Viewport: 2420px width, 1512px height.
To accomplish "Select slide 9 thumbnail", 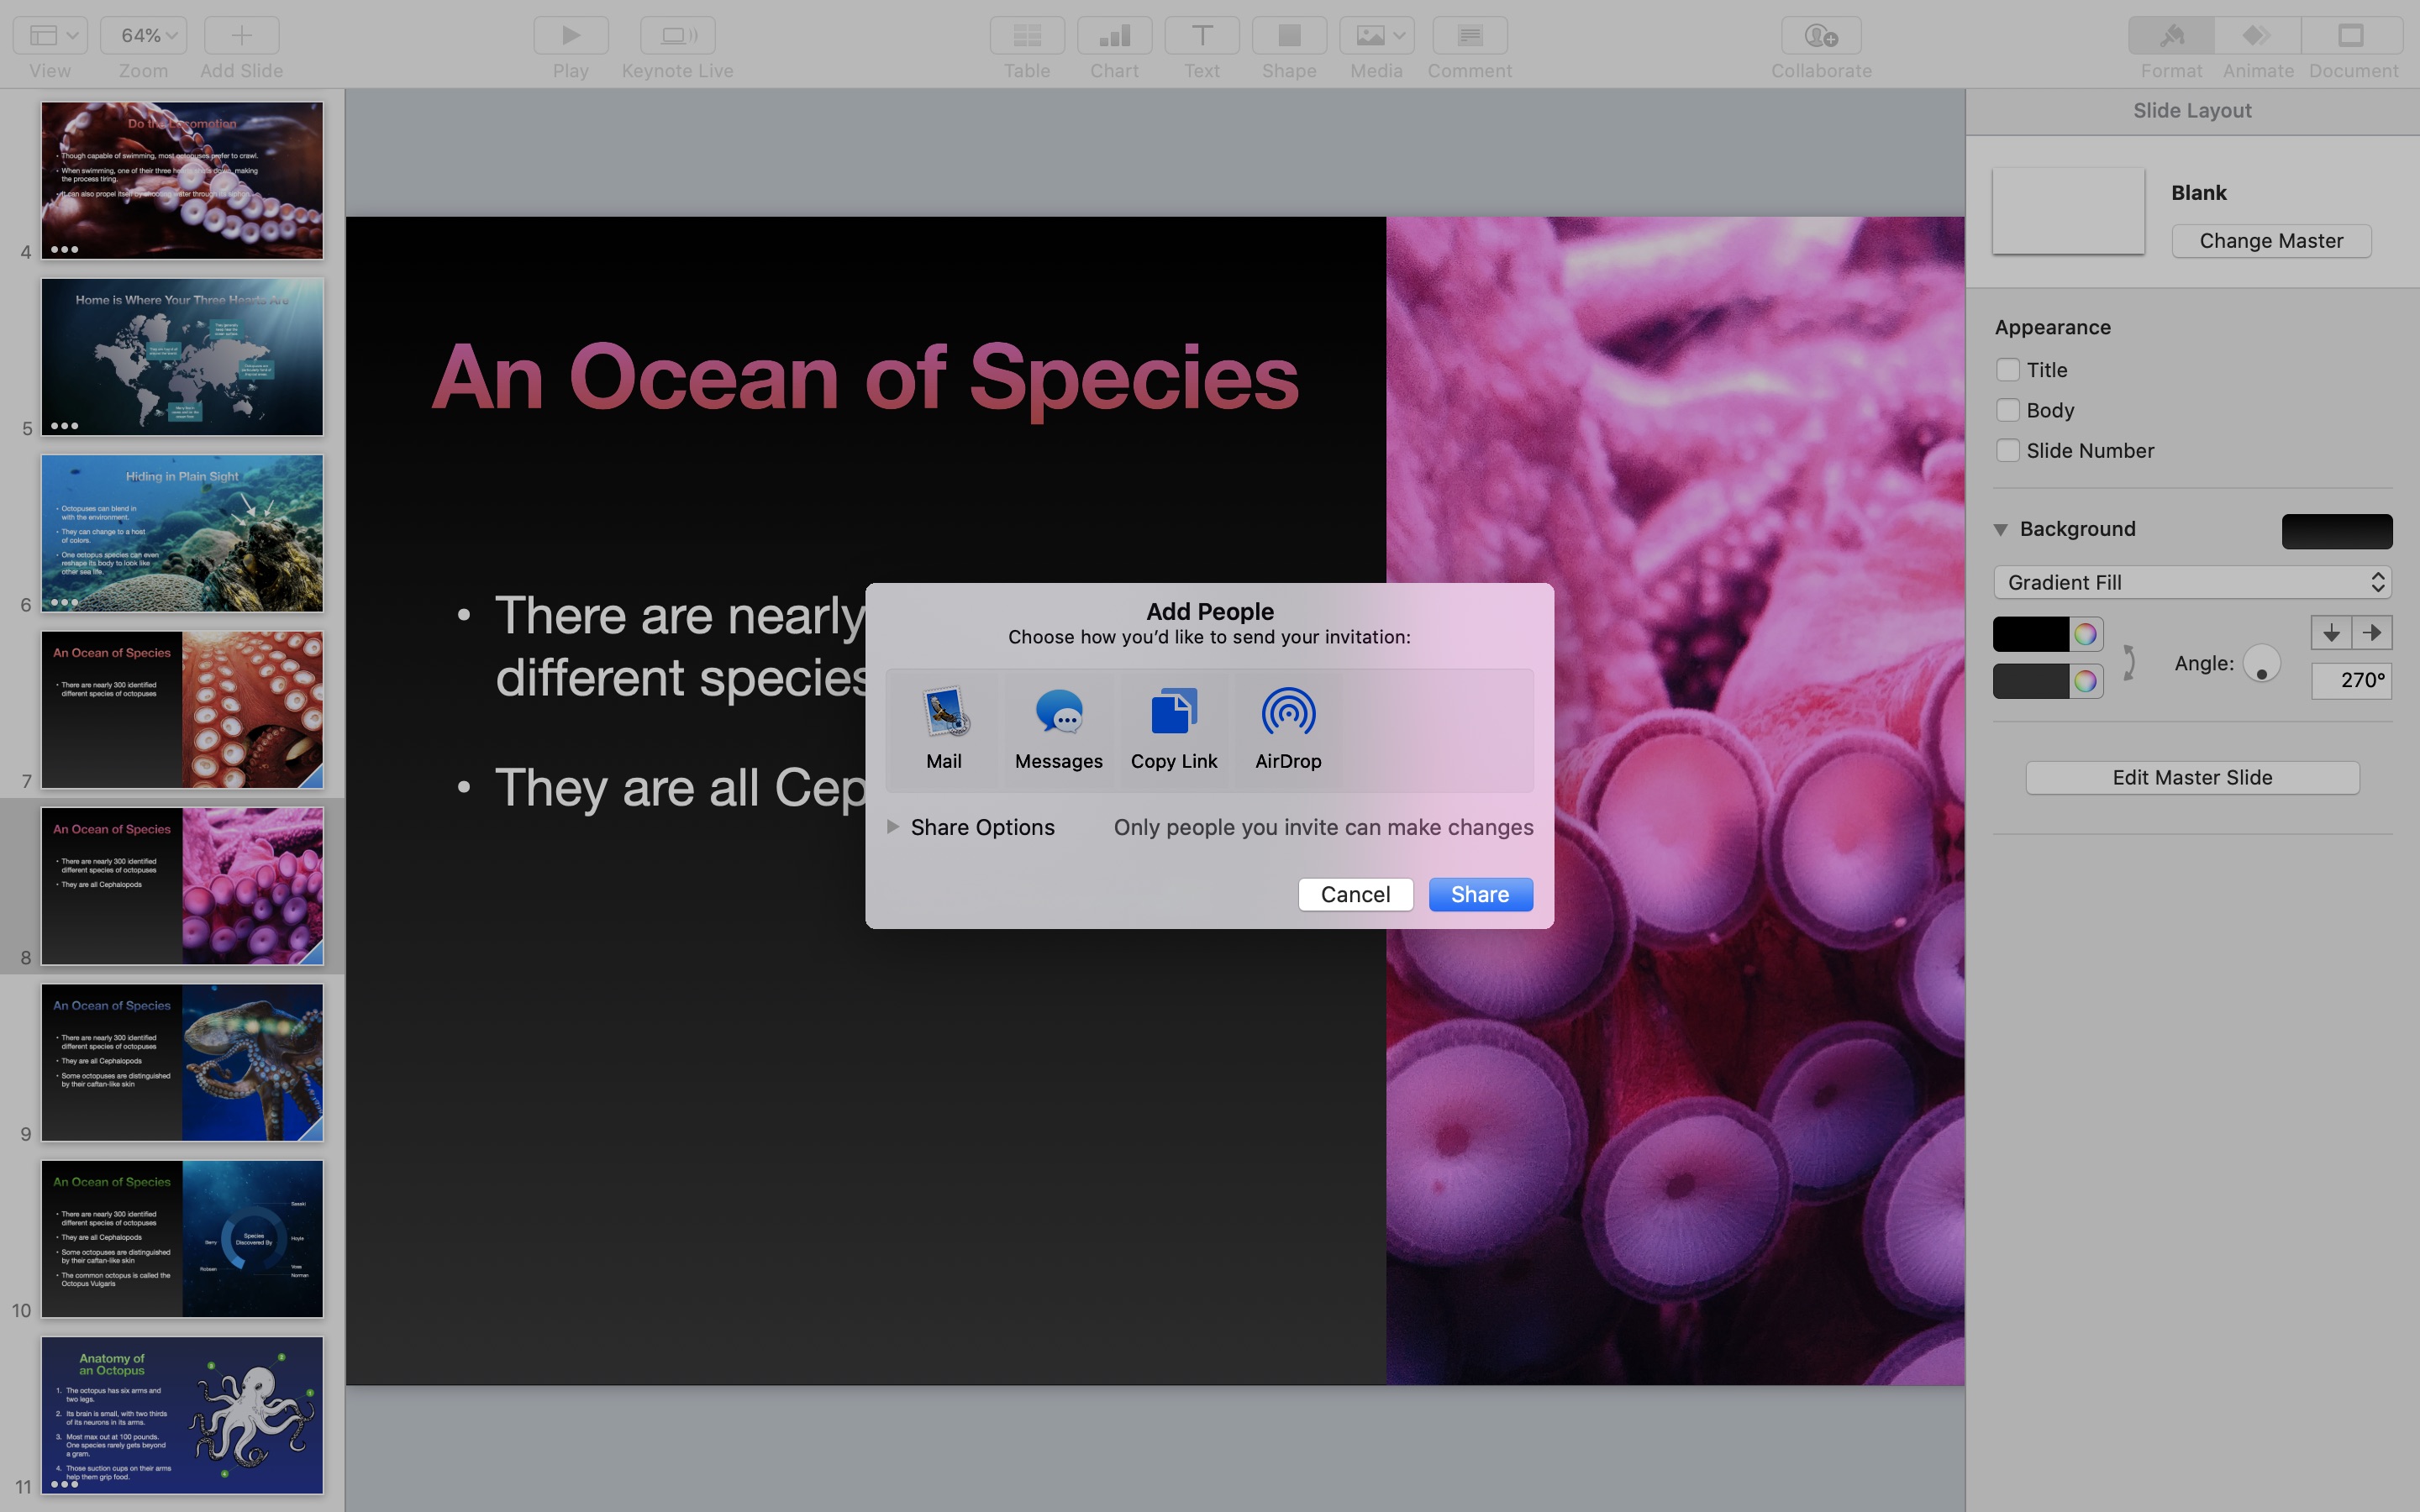I will click(x=182, y=1063).
